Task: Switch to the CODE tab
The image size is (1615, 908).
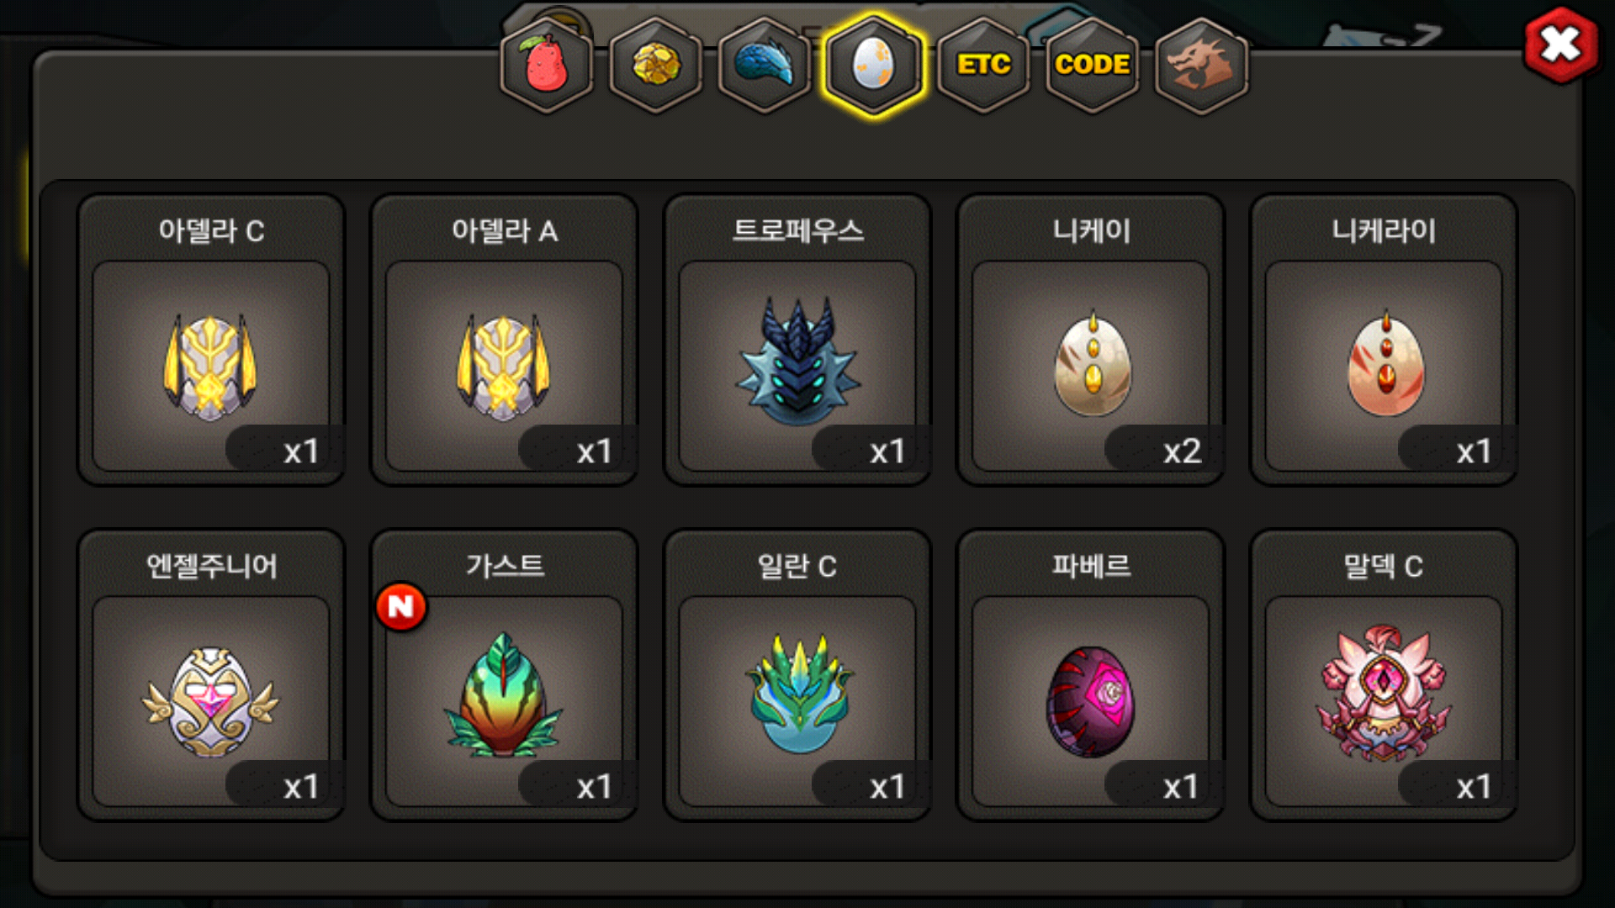Action: pyautogui.click(x=1092, y=65)
